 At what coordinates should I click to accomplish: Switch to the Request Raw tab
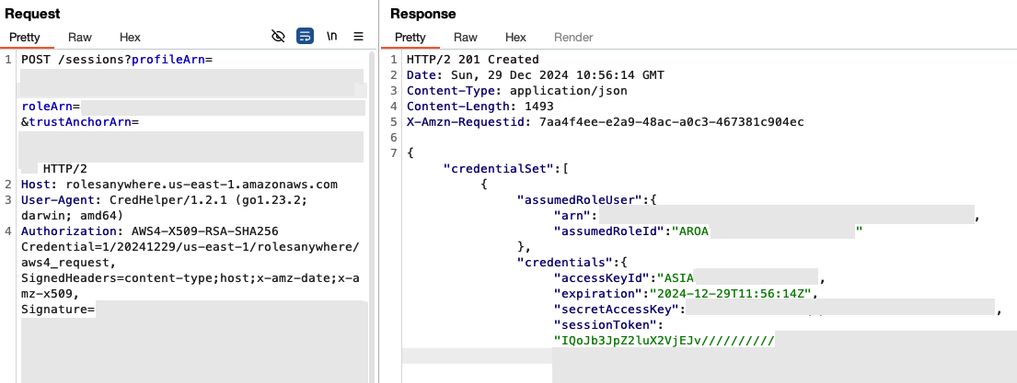(80, 38)
